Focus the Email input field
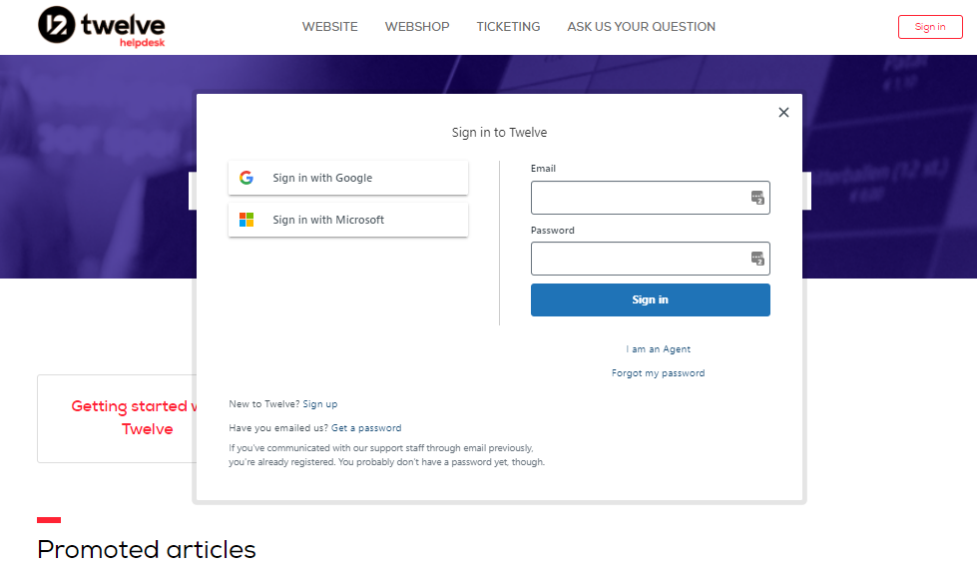977x576 pixels. (x=650, y=198)
